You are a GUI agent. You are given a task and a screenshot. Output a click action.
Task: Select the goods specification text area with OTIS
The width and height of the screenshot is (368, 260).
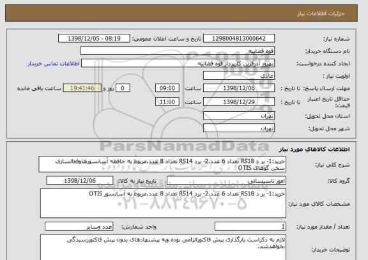point(163,203)
